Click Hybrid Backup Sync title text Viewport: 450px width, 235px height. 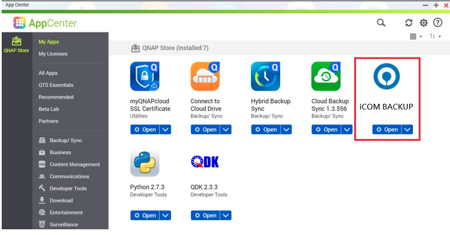271,105
